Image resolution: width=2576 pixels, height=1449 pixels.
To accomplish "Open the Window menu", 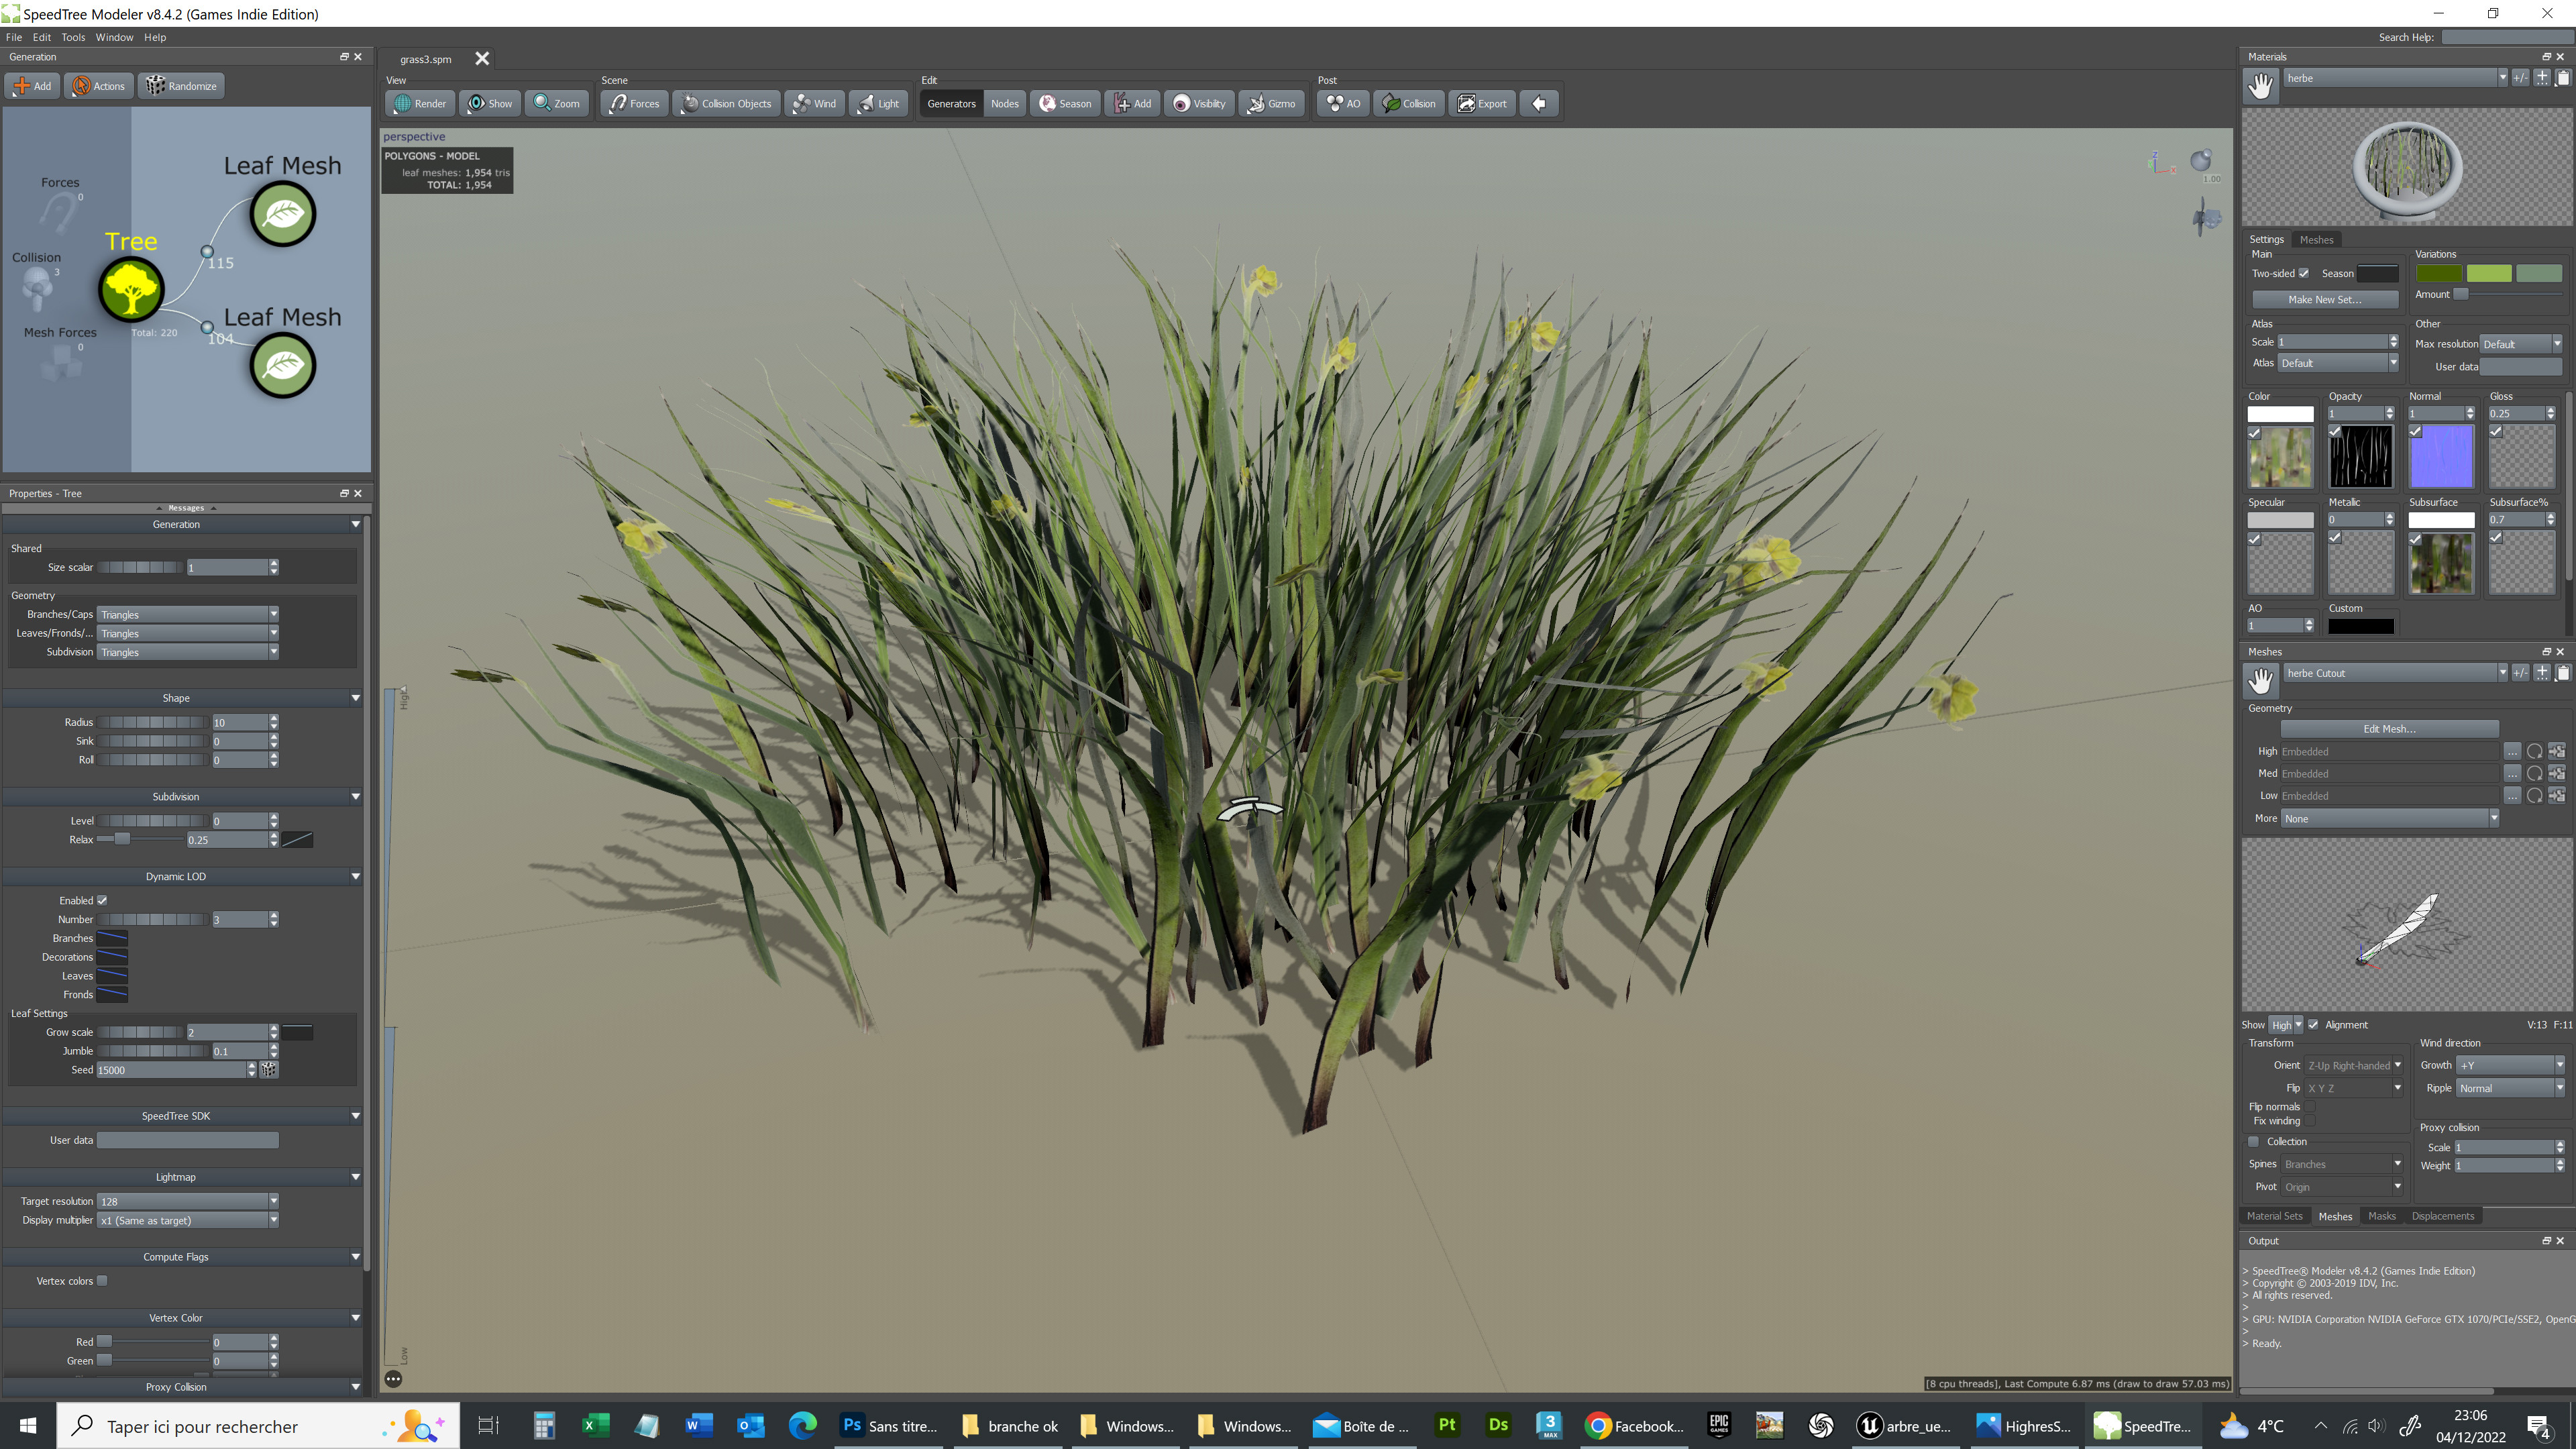I will tap(114, 37).
